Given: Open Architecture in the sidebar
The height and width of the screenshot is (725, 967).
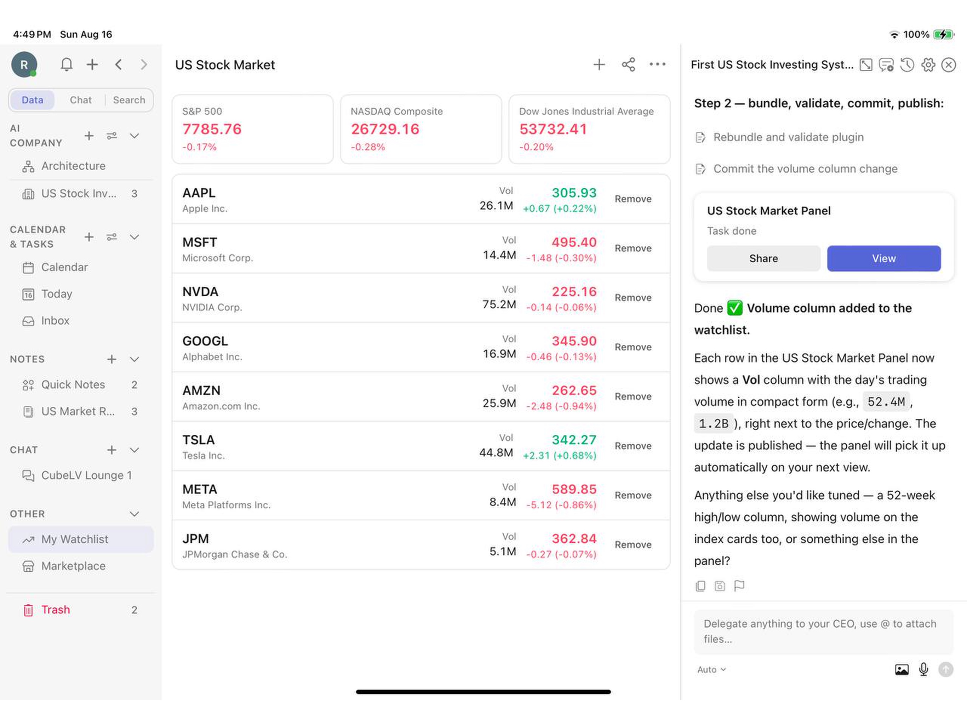Looking at the screenshot, I should click(81, 166).
